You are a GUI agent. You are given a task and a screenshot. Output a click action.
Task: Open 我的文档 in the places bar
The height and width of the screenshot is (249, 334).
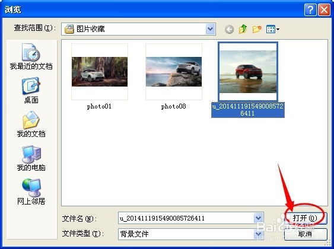coord(31,124)
